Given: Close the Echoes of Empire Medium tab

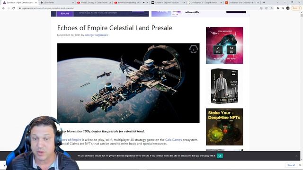Looking at the screenshot, I should (x=184, y=3).
